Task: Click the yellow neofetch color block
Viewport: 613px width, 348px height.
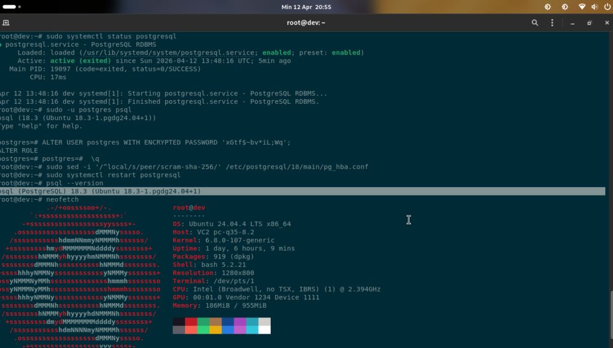Action: (x=216, y=329)
